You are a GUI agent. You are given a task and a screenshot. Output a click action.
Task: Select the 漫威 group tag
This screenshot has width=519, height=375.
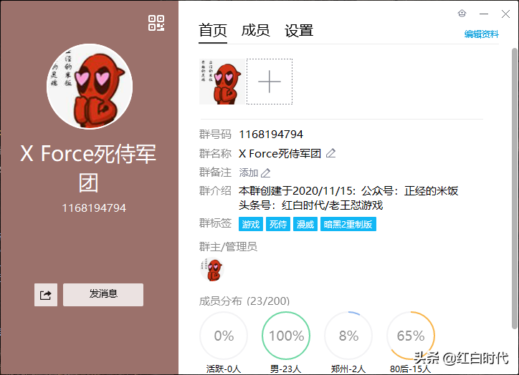[x=305, y=224]
